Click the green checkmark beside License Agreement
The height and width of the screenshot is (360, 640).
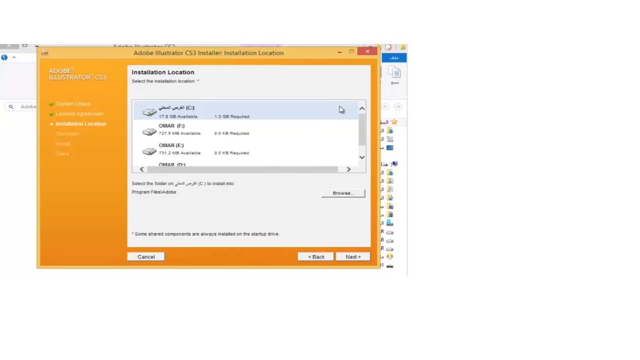click(52, 114)
